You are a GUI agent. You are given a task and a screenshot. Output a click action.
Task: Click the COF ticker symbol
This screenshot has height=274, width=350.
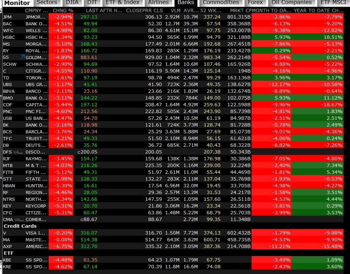pyautogui.click(x=7, y=105)
